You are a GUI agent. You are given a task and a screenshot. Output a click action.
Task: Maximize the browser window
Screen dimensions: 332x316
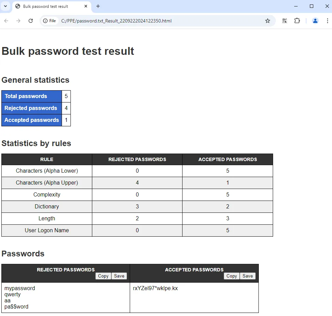312,6
